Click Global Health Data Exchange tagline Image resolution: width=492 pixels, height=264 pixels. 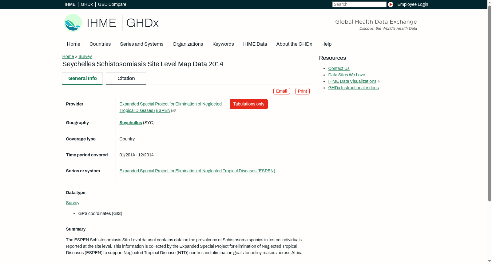(x=376, y=22)
